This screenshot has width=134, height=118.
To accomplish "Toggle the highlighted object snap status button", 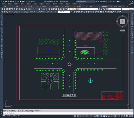I will pos(97,116).
